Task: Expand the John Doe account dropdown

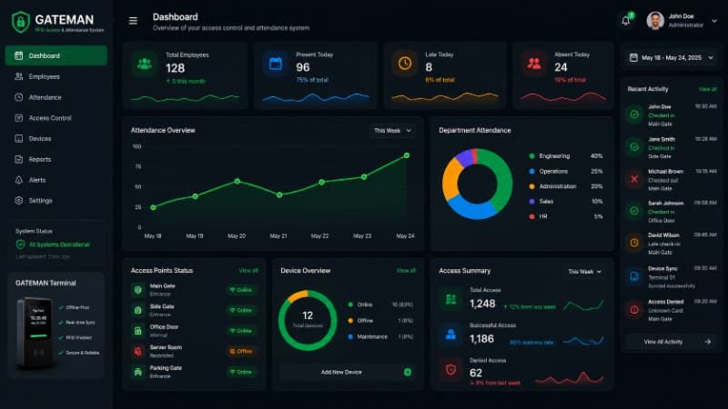Action: (714, 21)
